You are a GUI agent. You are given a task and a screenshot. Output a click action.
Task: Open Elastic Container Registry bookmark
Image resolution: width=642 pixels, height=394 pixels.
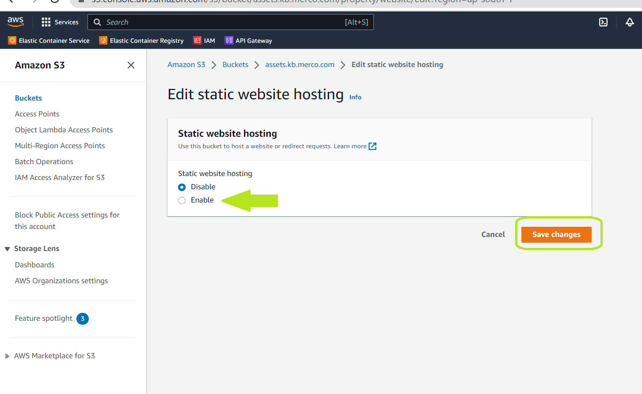(147, 41)
